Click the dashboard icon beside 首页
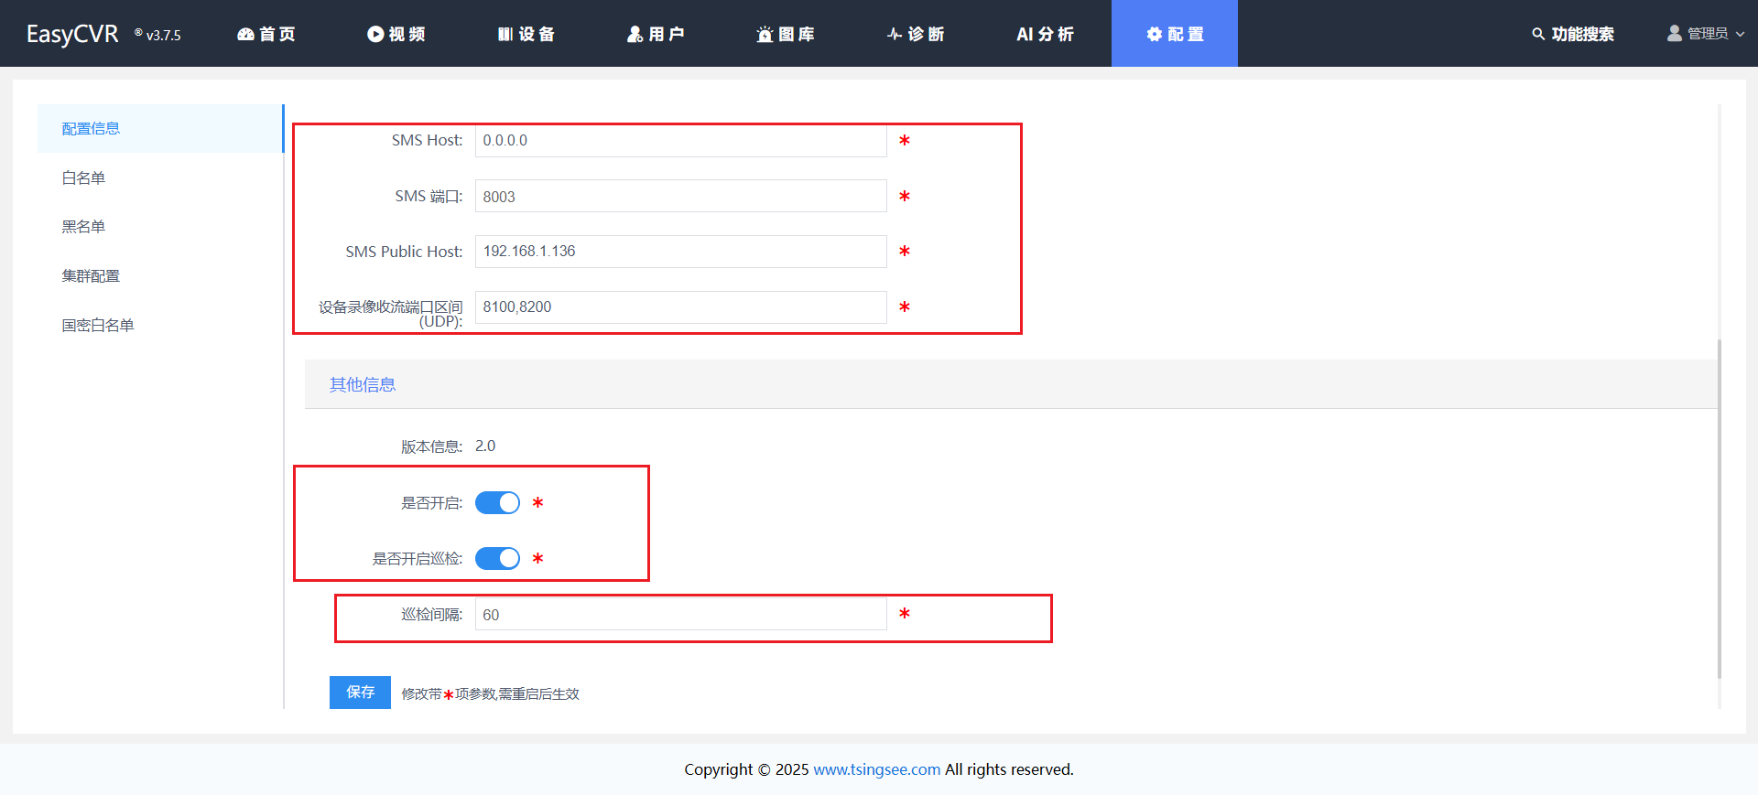Image resolution: width=1758 pixels, height=795 pixels. (x=245, y=34)
